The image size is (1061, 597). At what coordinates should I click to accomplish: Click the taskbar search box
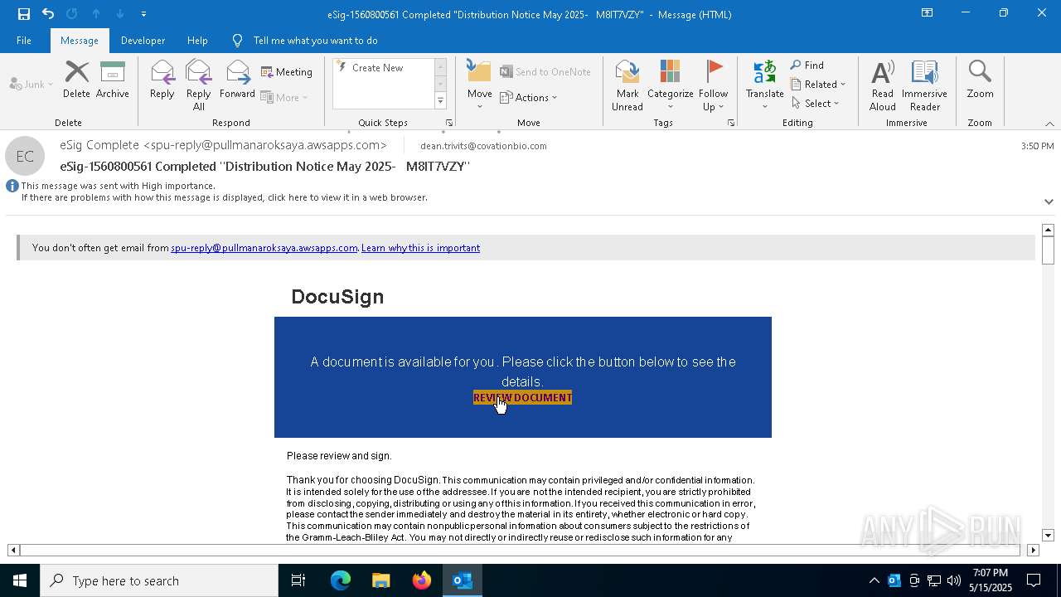[x=159, y=580]
